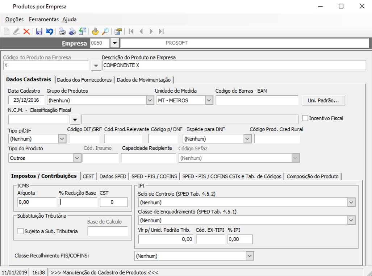Click the printer icon in toolbar
This screenshot has height=276, width=372.
click(62, 31)
